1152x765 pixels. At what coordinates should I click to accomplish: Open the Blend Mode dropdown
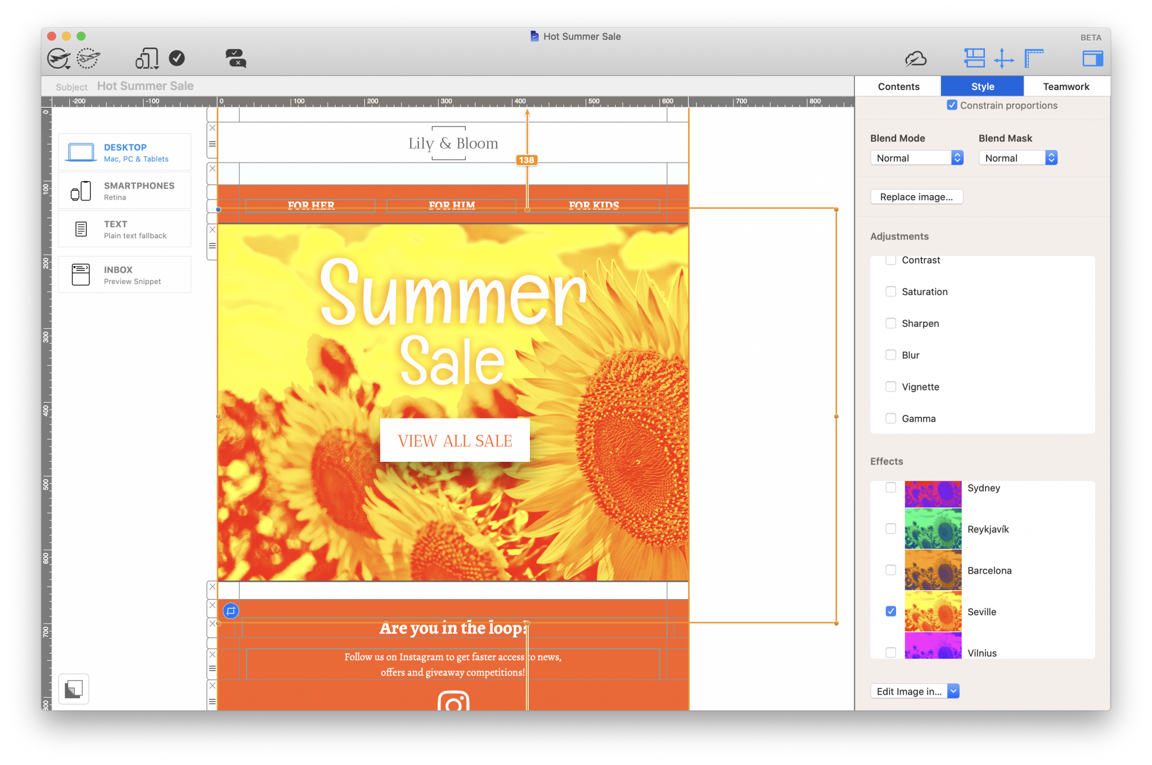pyautogui.click(x=916, y=157)
